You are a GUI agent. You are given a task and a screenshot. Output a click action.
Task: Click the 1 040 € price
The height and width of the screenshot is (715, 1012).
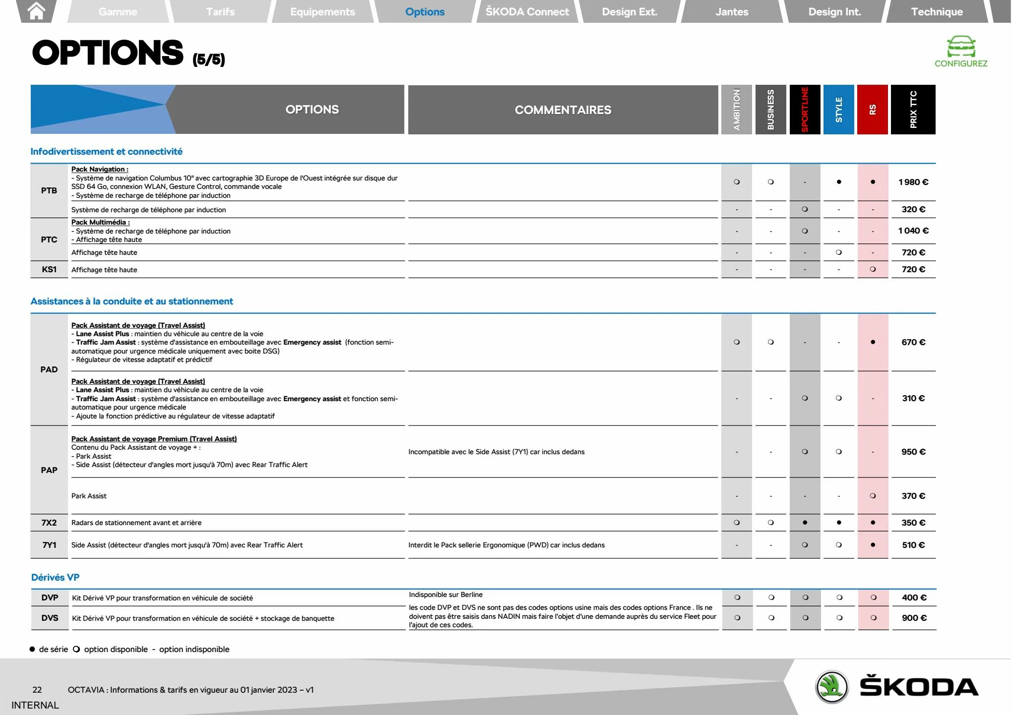click(x=913, y=231)
